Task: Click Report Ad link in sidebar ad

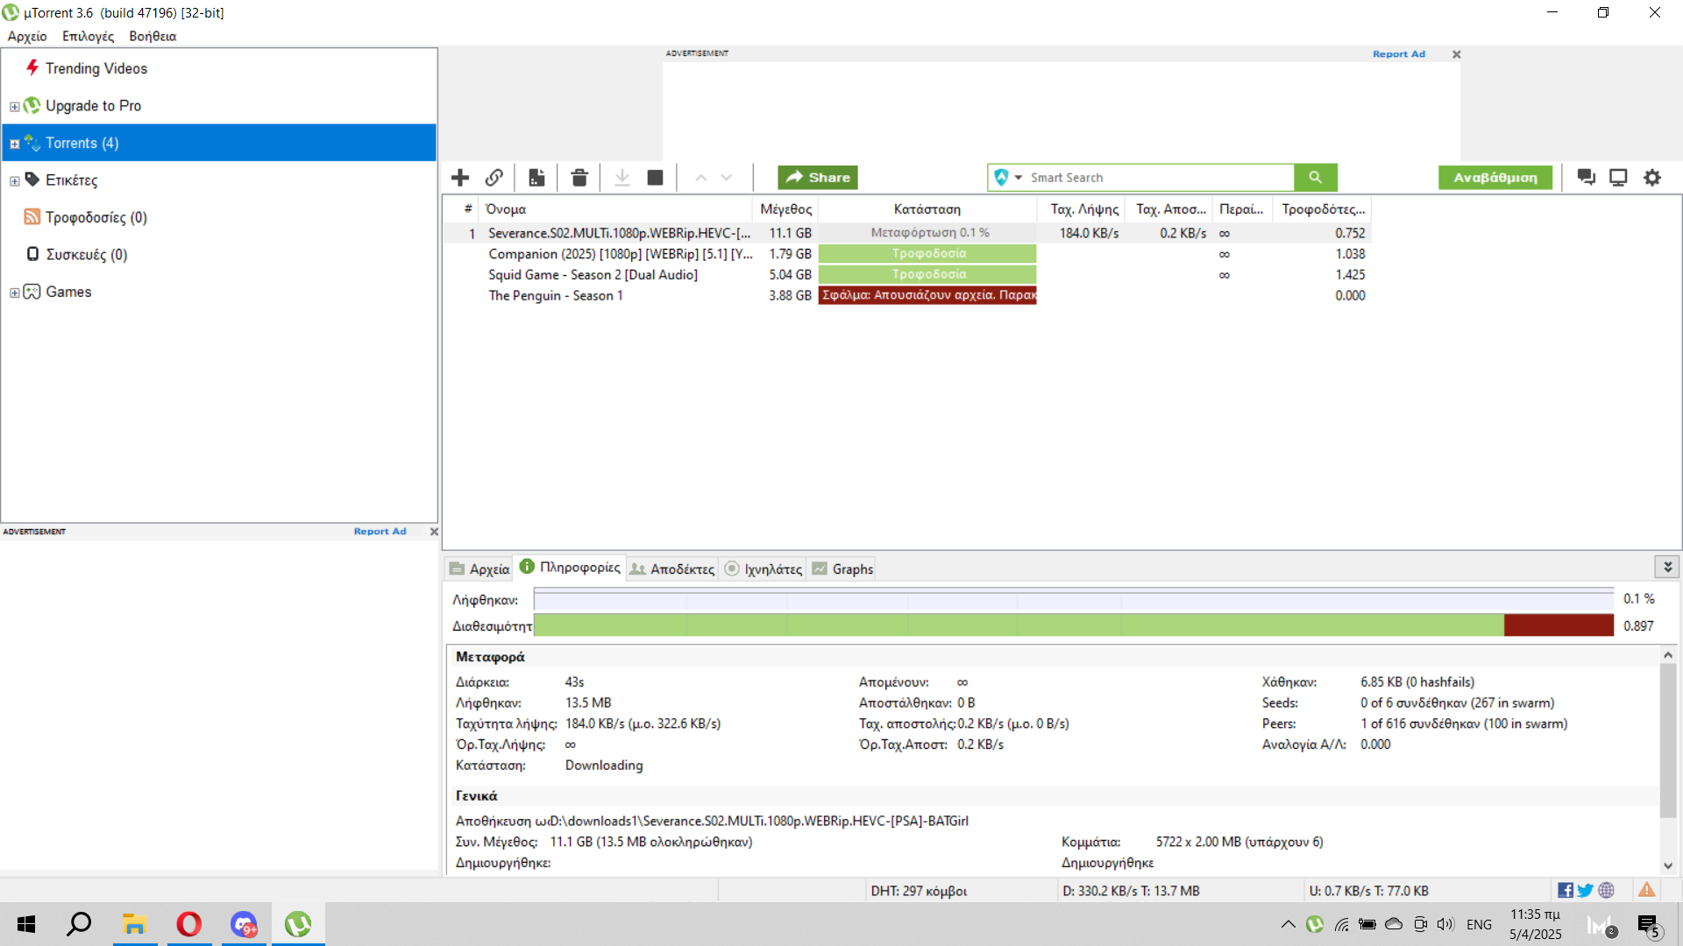Action: coord(380,532)
